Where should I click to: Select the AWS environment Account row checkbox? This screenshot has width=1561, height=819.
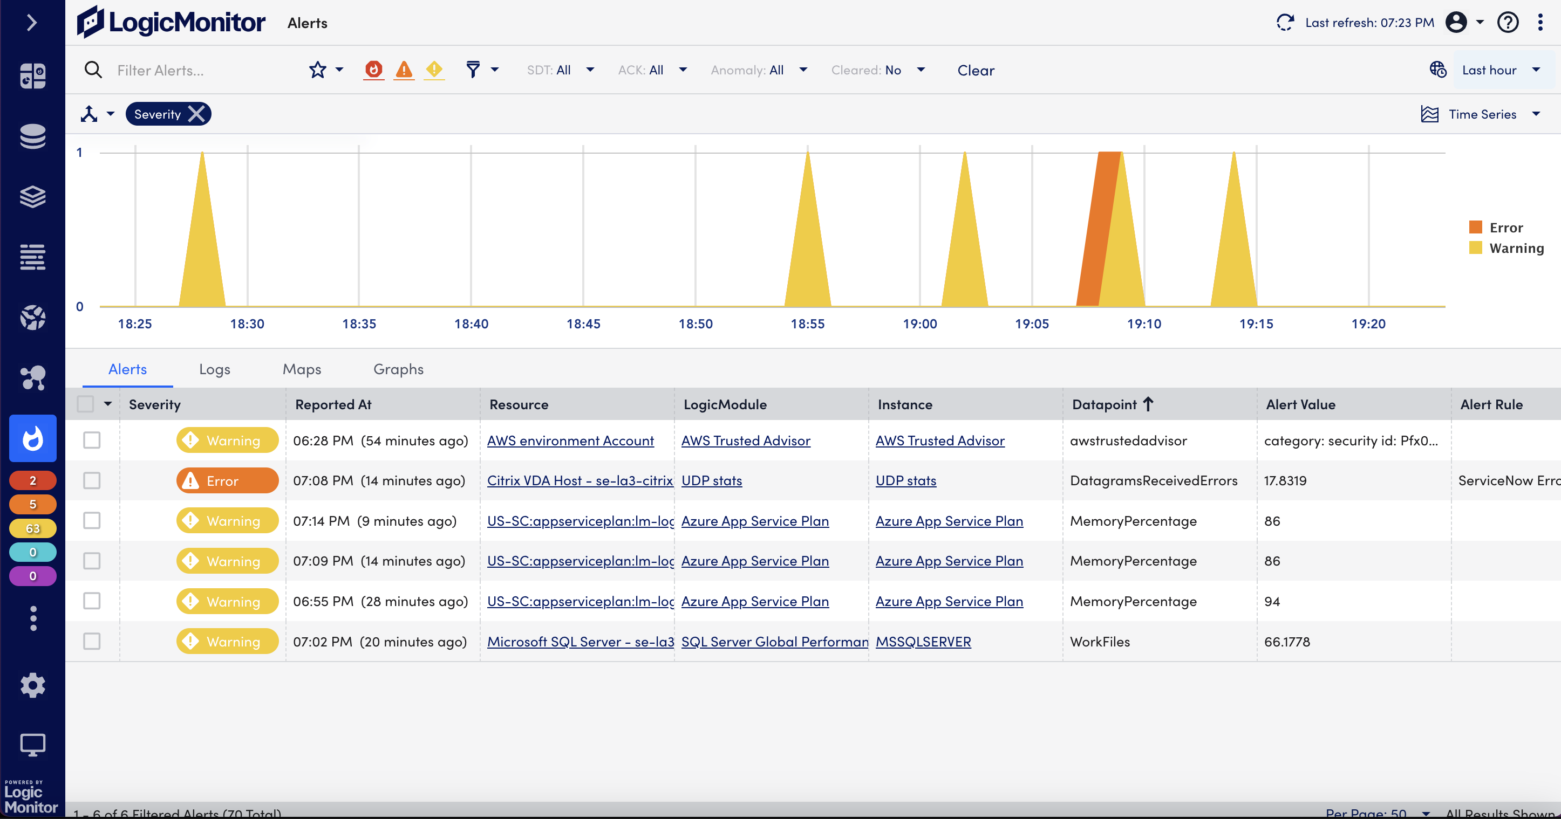point(92,440)
